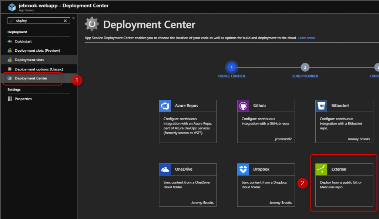Click the SOURCE CONTROL step label
The width and height of the screenshot is (379, 219).
point(232,76)
